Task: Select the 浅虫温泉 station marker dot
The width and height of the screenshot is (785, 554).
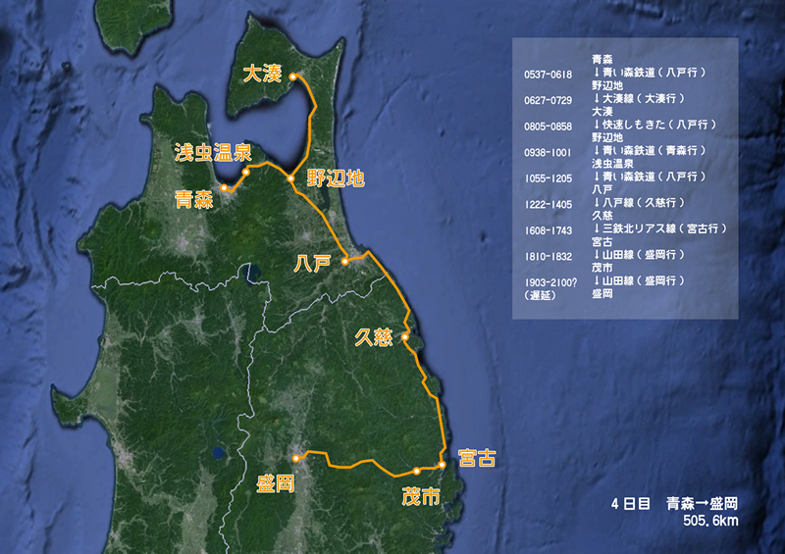Action: click(x=246, y=172)
